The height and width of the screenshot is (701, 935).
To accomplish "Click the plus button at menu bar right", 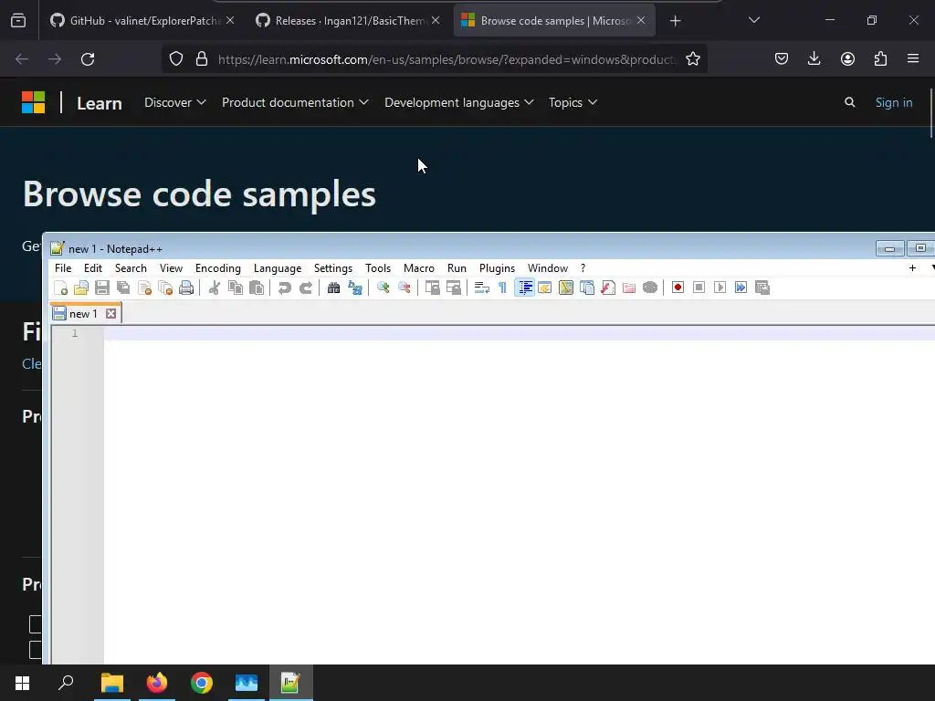I will pos(912,268).
